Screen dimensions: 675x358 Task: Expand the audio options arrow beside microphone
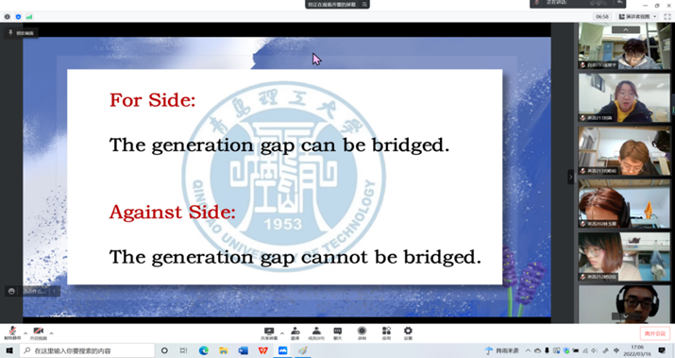[25, 333]
